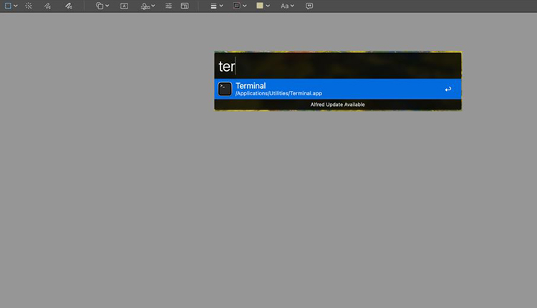Open the Border Color picker

pos(239,6)
